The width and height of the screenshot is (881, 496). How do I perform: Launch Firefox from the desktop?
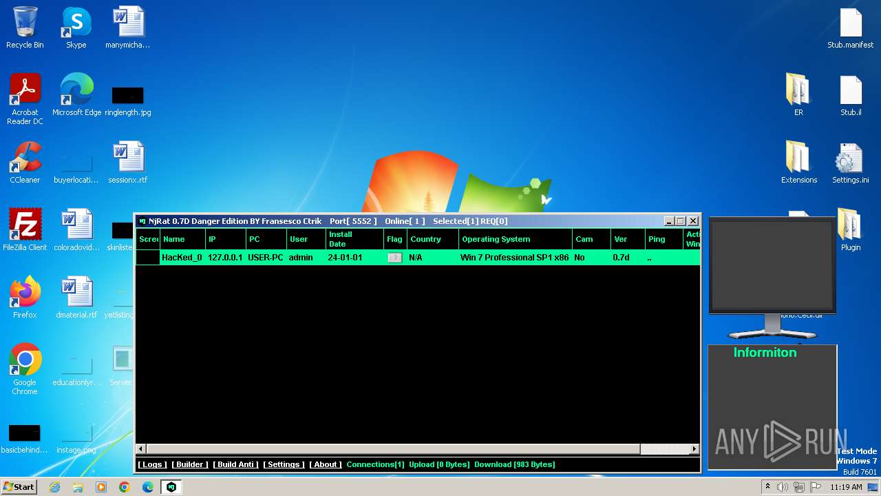[25, 298]
